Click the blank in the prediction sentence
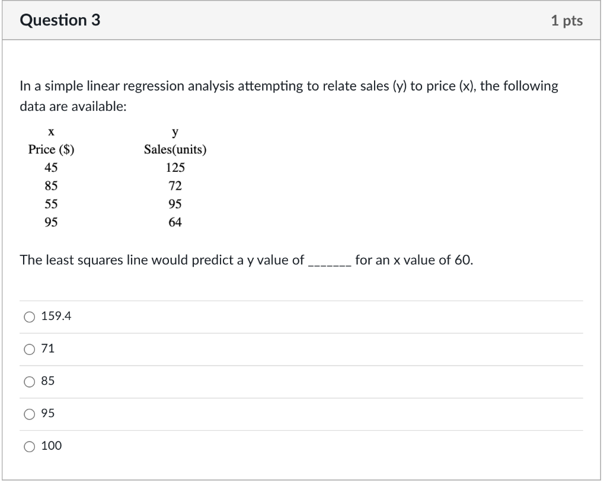Screen dimensions: 607x483 point(330,261)
